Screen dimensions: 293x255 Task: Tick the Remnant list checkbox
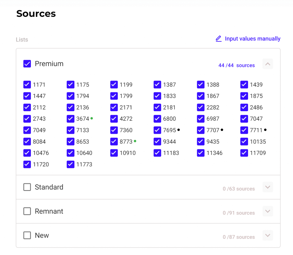[x=27, y=211]
